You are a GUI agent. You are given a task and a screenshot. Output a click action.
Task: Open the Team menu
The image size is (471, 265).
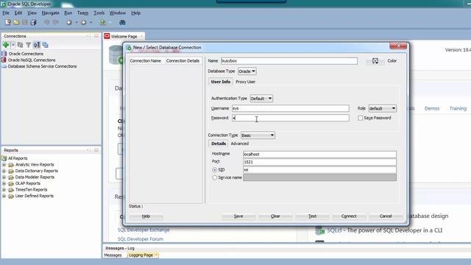(x=82, y=13)
